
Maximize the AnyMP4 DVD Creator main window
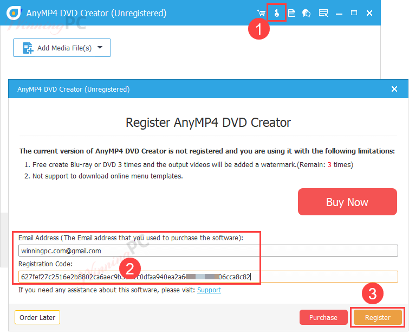[354, 13]
